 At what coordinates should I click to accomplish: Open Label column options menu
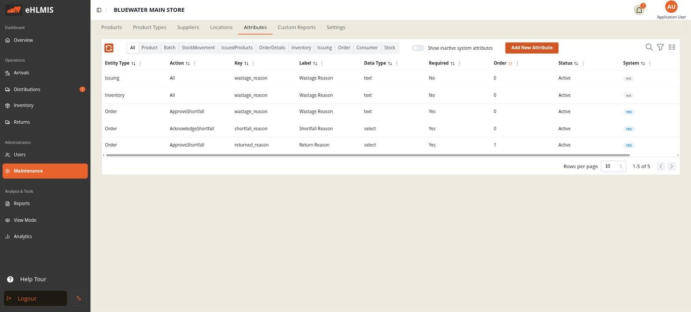322,64
